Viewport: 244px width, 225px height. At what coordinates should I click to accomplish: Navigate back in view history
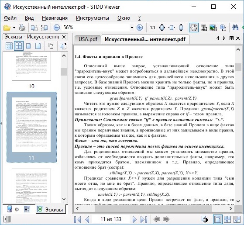[x=157, y=219]
